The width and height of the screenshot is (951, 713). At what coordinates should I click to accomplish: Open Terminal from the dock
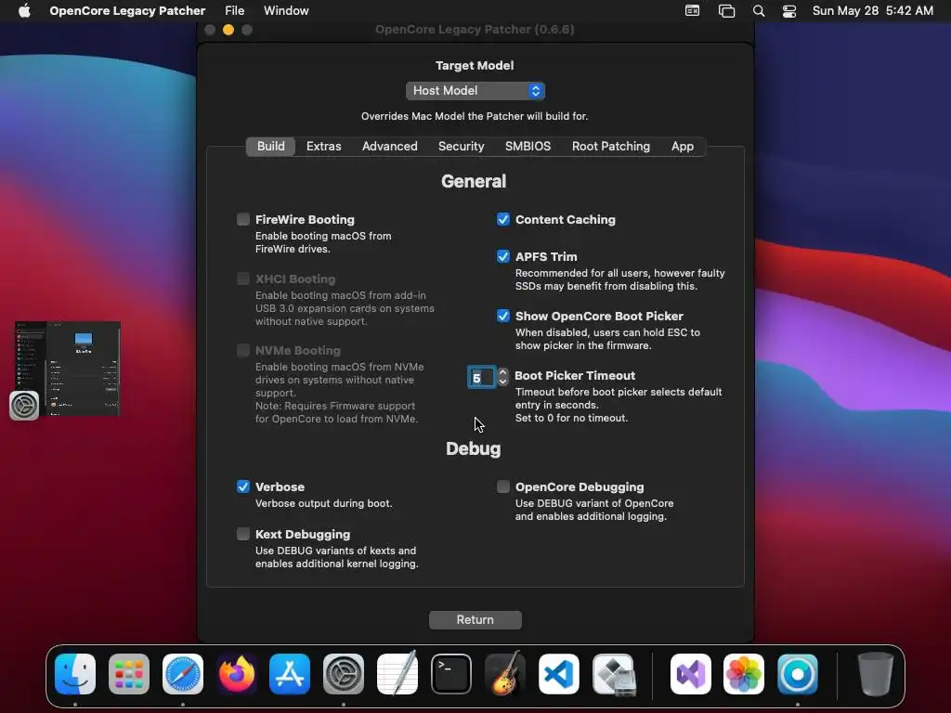pos(451,674)
